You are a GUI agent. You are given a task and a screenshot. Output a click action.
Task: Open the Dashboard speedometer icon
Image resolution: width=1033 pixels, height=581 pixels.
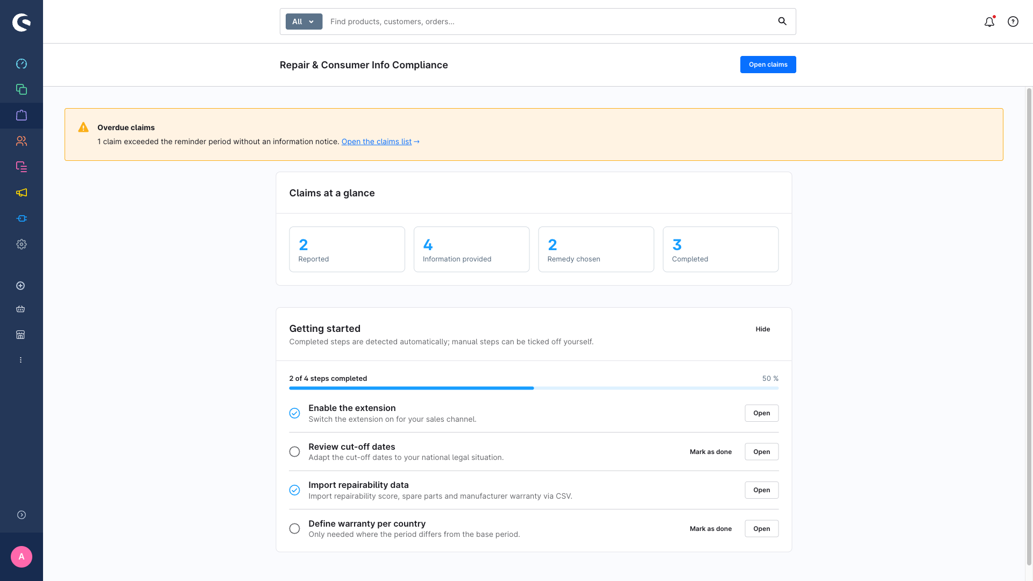(22, 64)
